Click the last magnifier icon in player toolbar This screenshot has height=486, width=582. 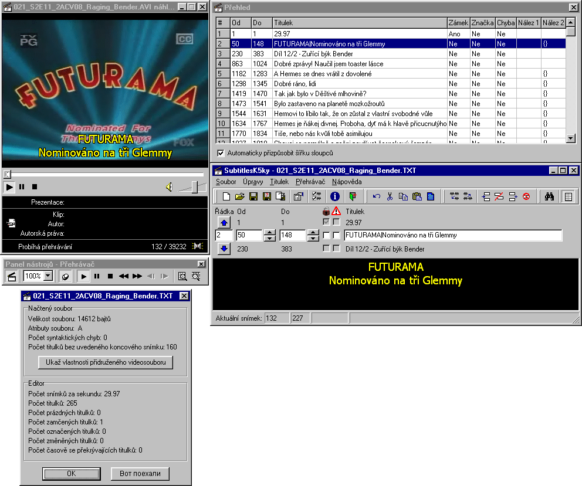click(196, 276)
